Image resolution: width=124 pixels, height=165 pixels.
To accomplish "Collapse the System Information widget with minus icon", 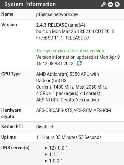I will (x=110, y=4).
